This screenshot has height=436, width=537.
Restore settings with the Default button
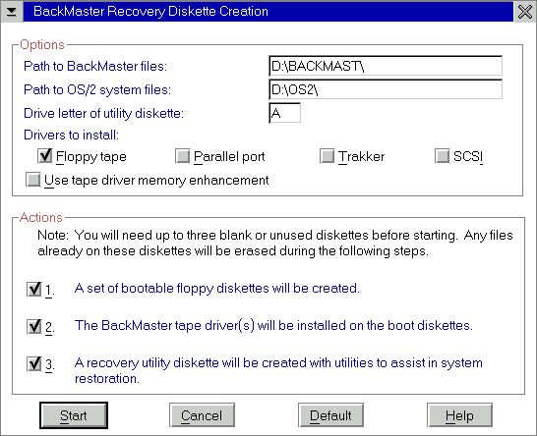coord(330,415)
